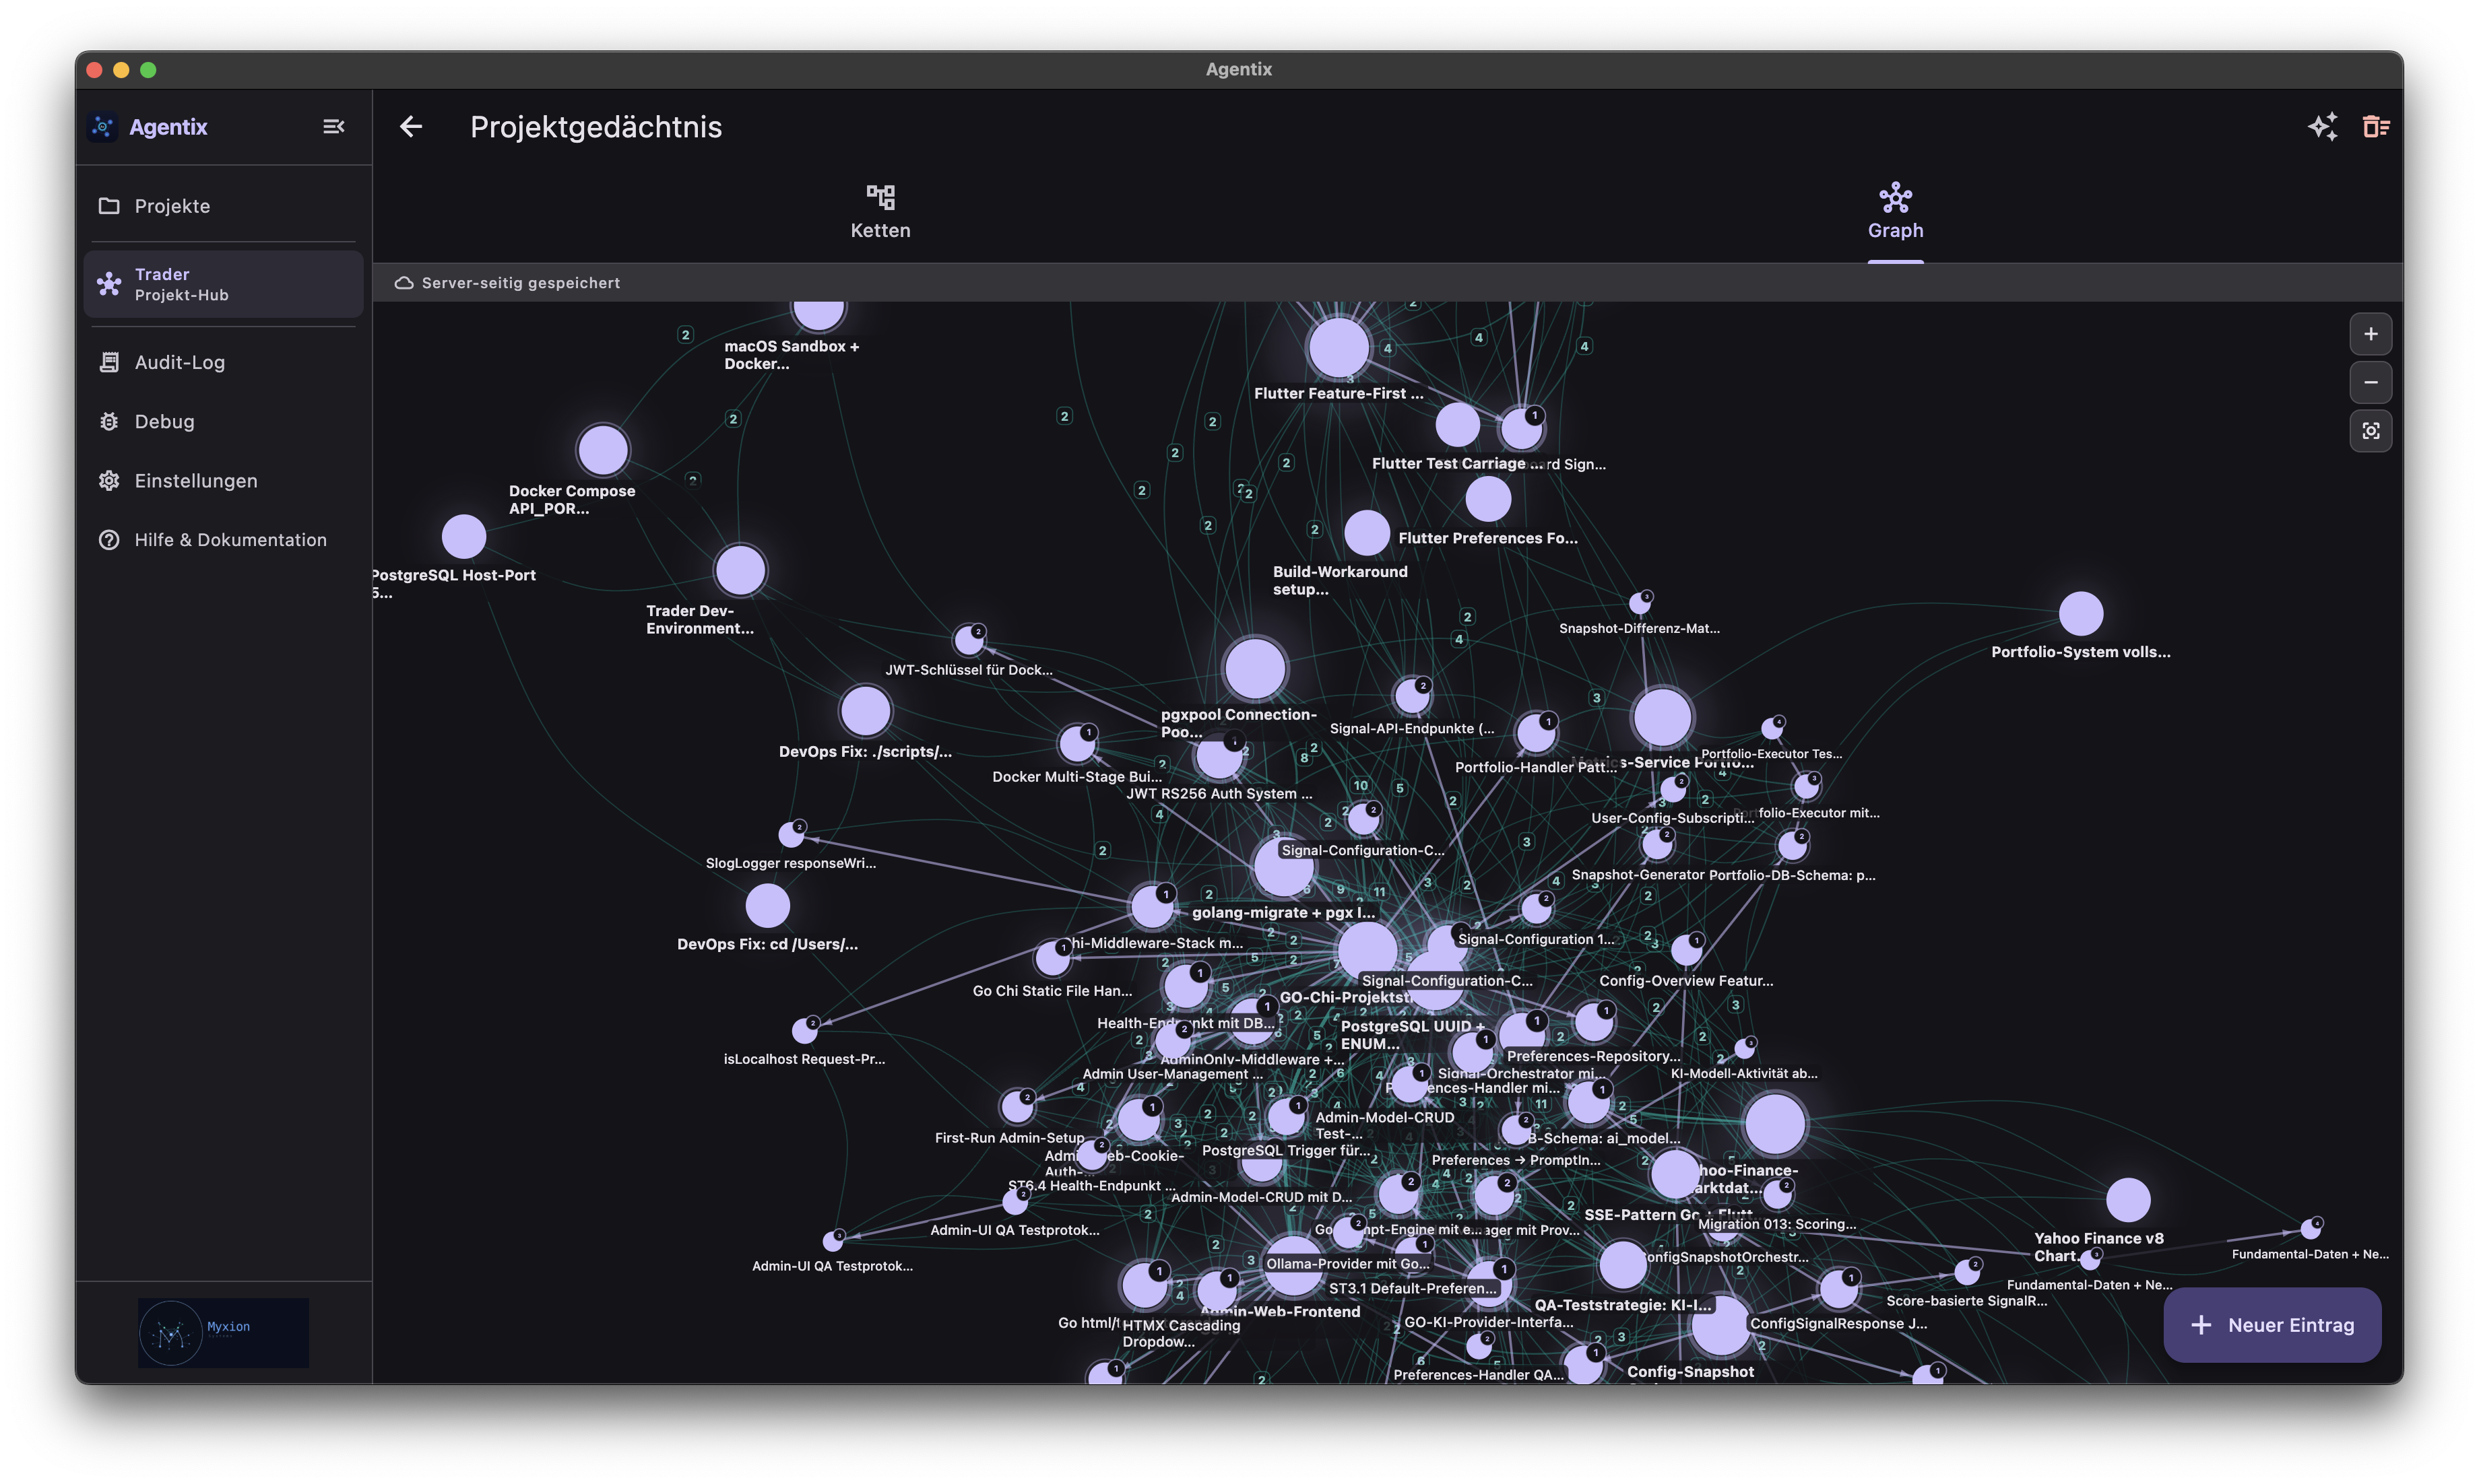Click the Myxion logo thumbnail
This screenshot has height=1484, width=2479.
223,1333
